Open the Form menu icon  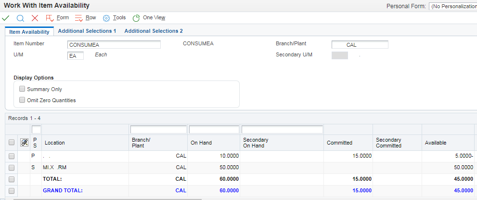50,18
